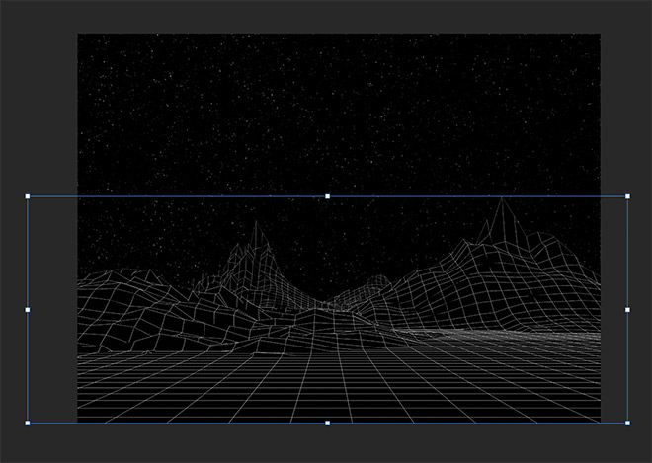
Task: Click the gray pasteboard above the canvas
Action: (x=336, y=16)
